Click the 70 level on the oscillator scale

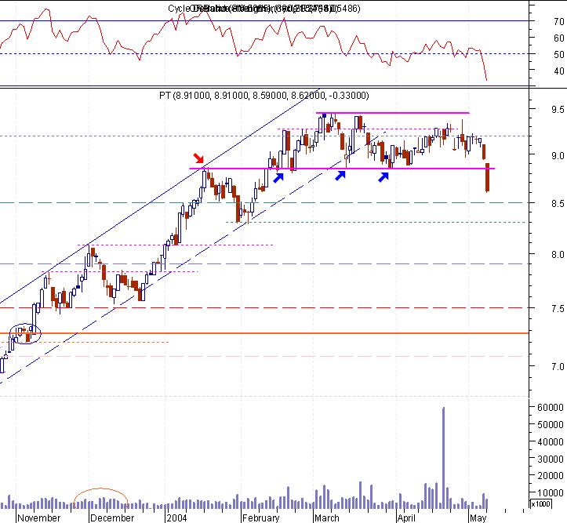click(x=558, y=22)
